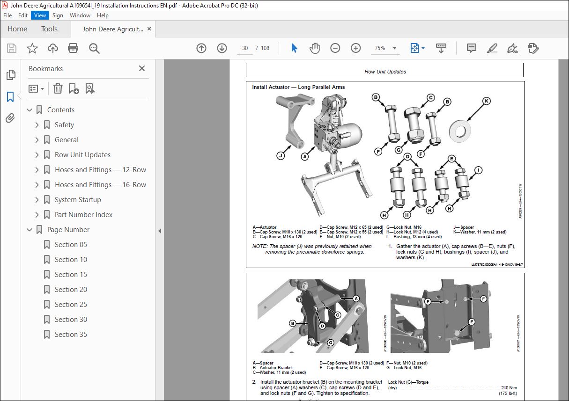
Task: Zoom in using the plus icon
Action: [x=356, y=48]
